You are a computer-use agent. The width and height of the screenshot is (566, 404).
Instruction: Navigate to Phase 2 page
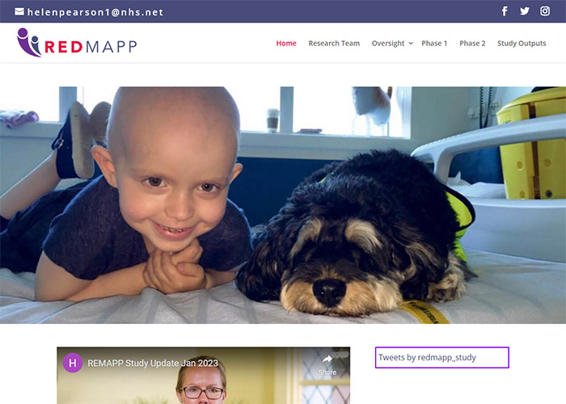point(472,44)
